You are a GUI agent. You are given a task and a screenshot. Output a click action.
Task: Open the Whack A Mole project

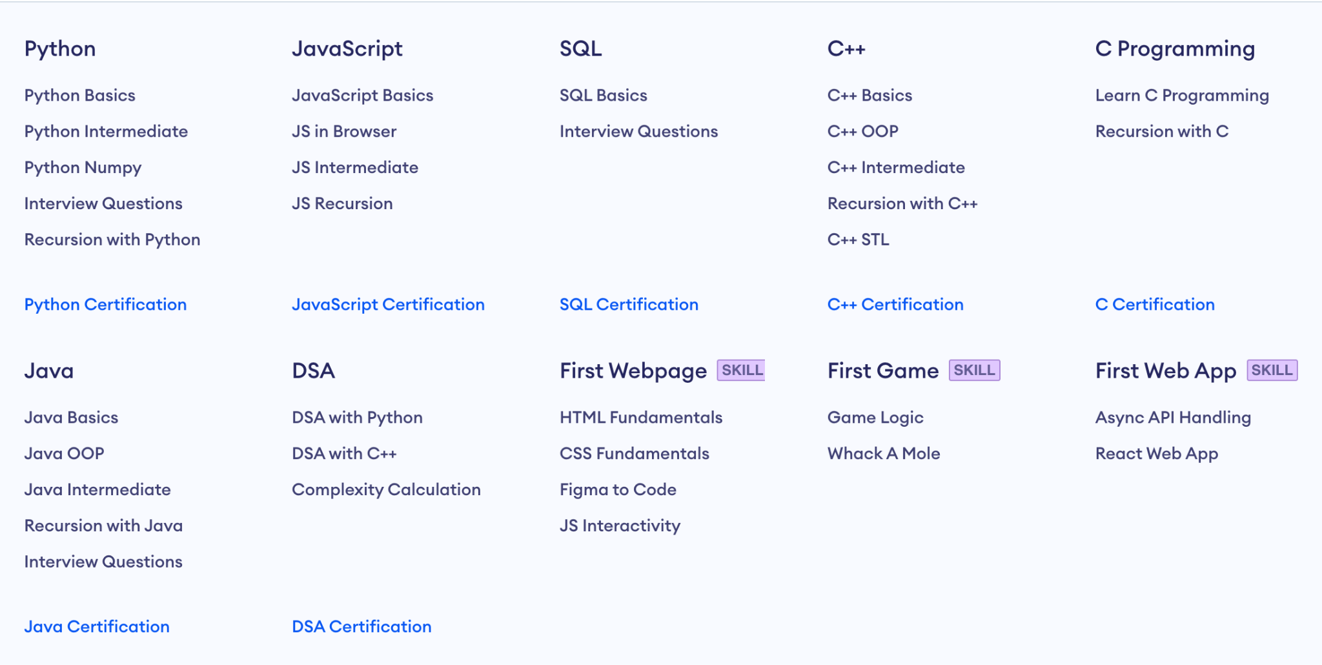[x=884, y=453]
